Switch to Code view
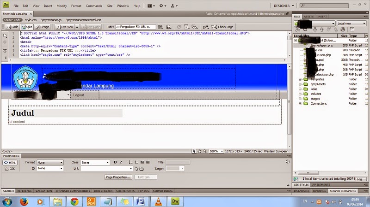 tap(12, 27)
